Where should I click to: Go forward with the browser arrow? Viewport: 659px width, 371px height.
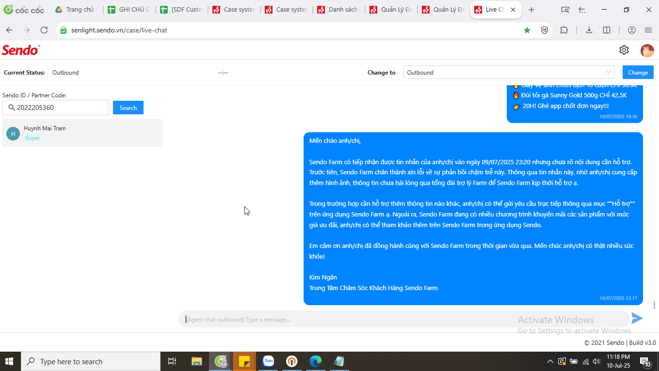(x=27, y=30)
